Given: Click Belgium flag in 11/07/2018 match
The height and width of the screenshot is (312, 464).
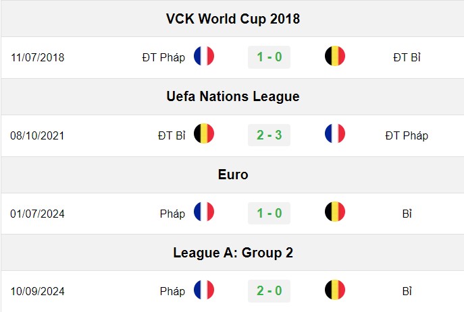Looking at the screenshot, I should pos(335,56).
